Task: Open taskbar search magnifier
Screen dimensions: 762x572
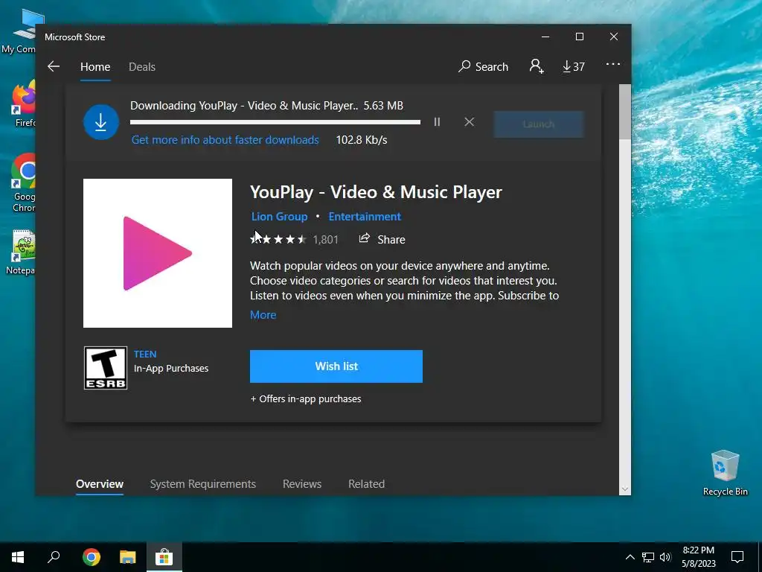Action: (54, 557)
